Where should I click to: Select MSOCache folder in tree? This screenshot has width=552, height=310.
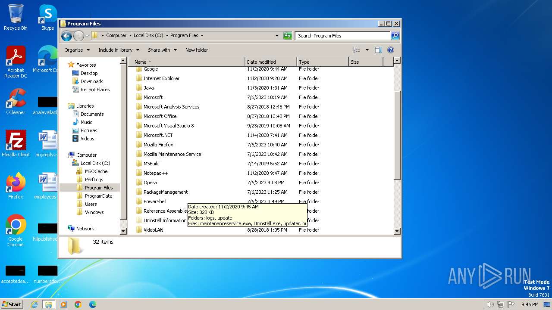click(x=96, y=171)
